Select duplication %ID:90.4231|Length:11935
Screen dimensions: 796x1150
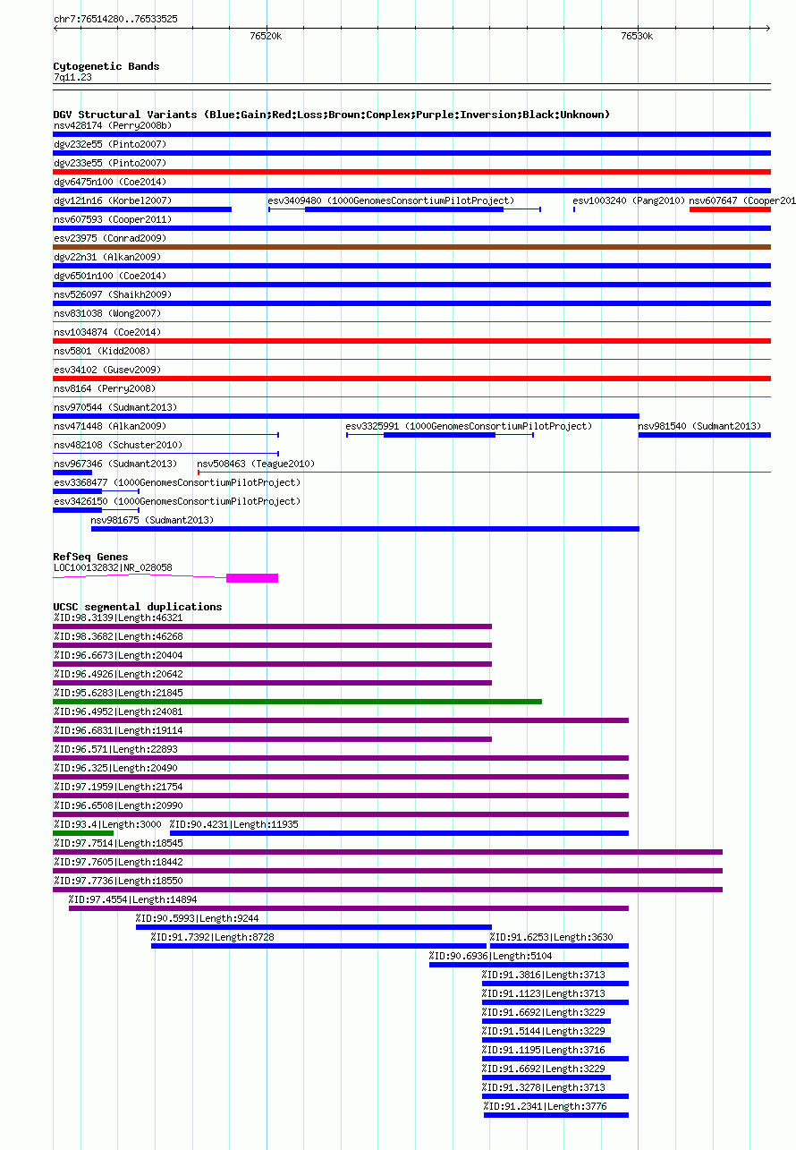(x=234, y=824)
